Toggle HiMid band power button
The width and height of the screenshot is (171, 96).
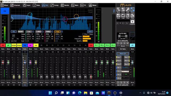52,32
